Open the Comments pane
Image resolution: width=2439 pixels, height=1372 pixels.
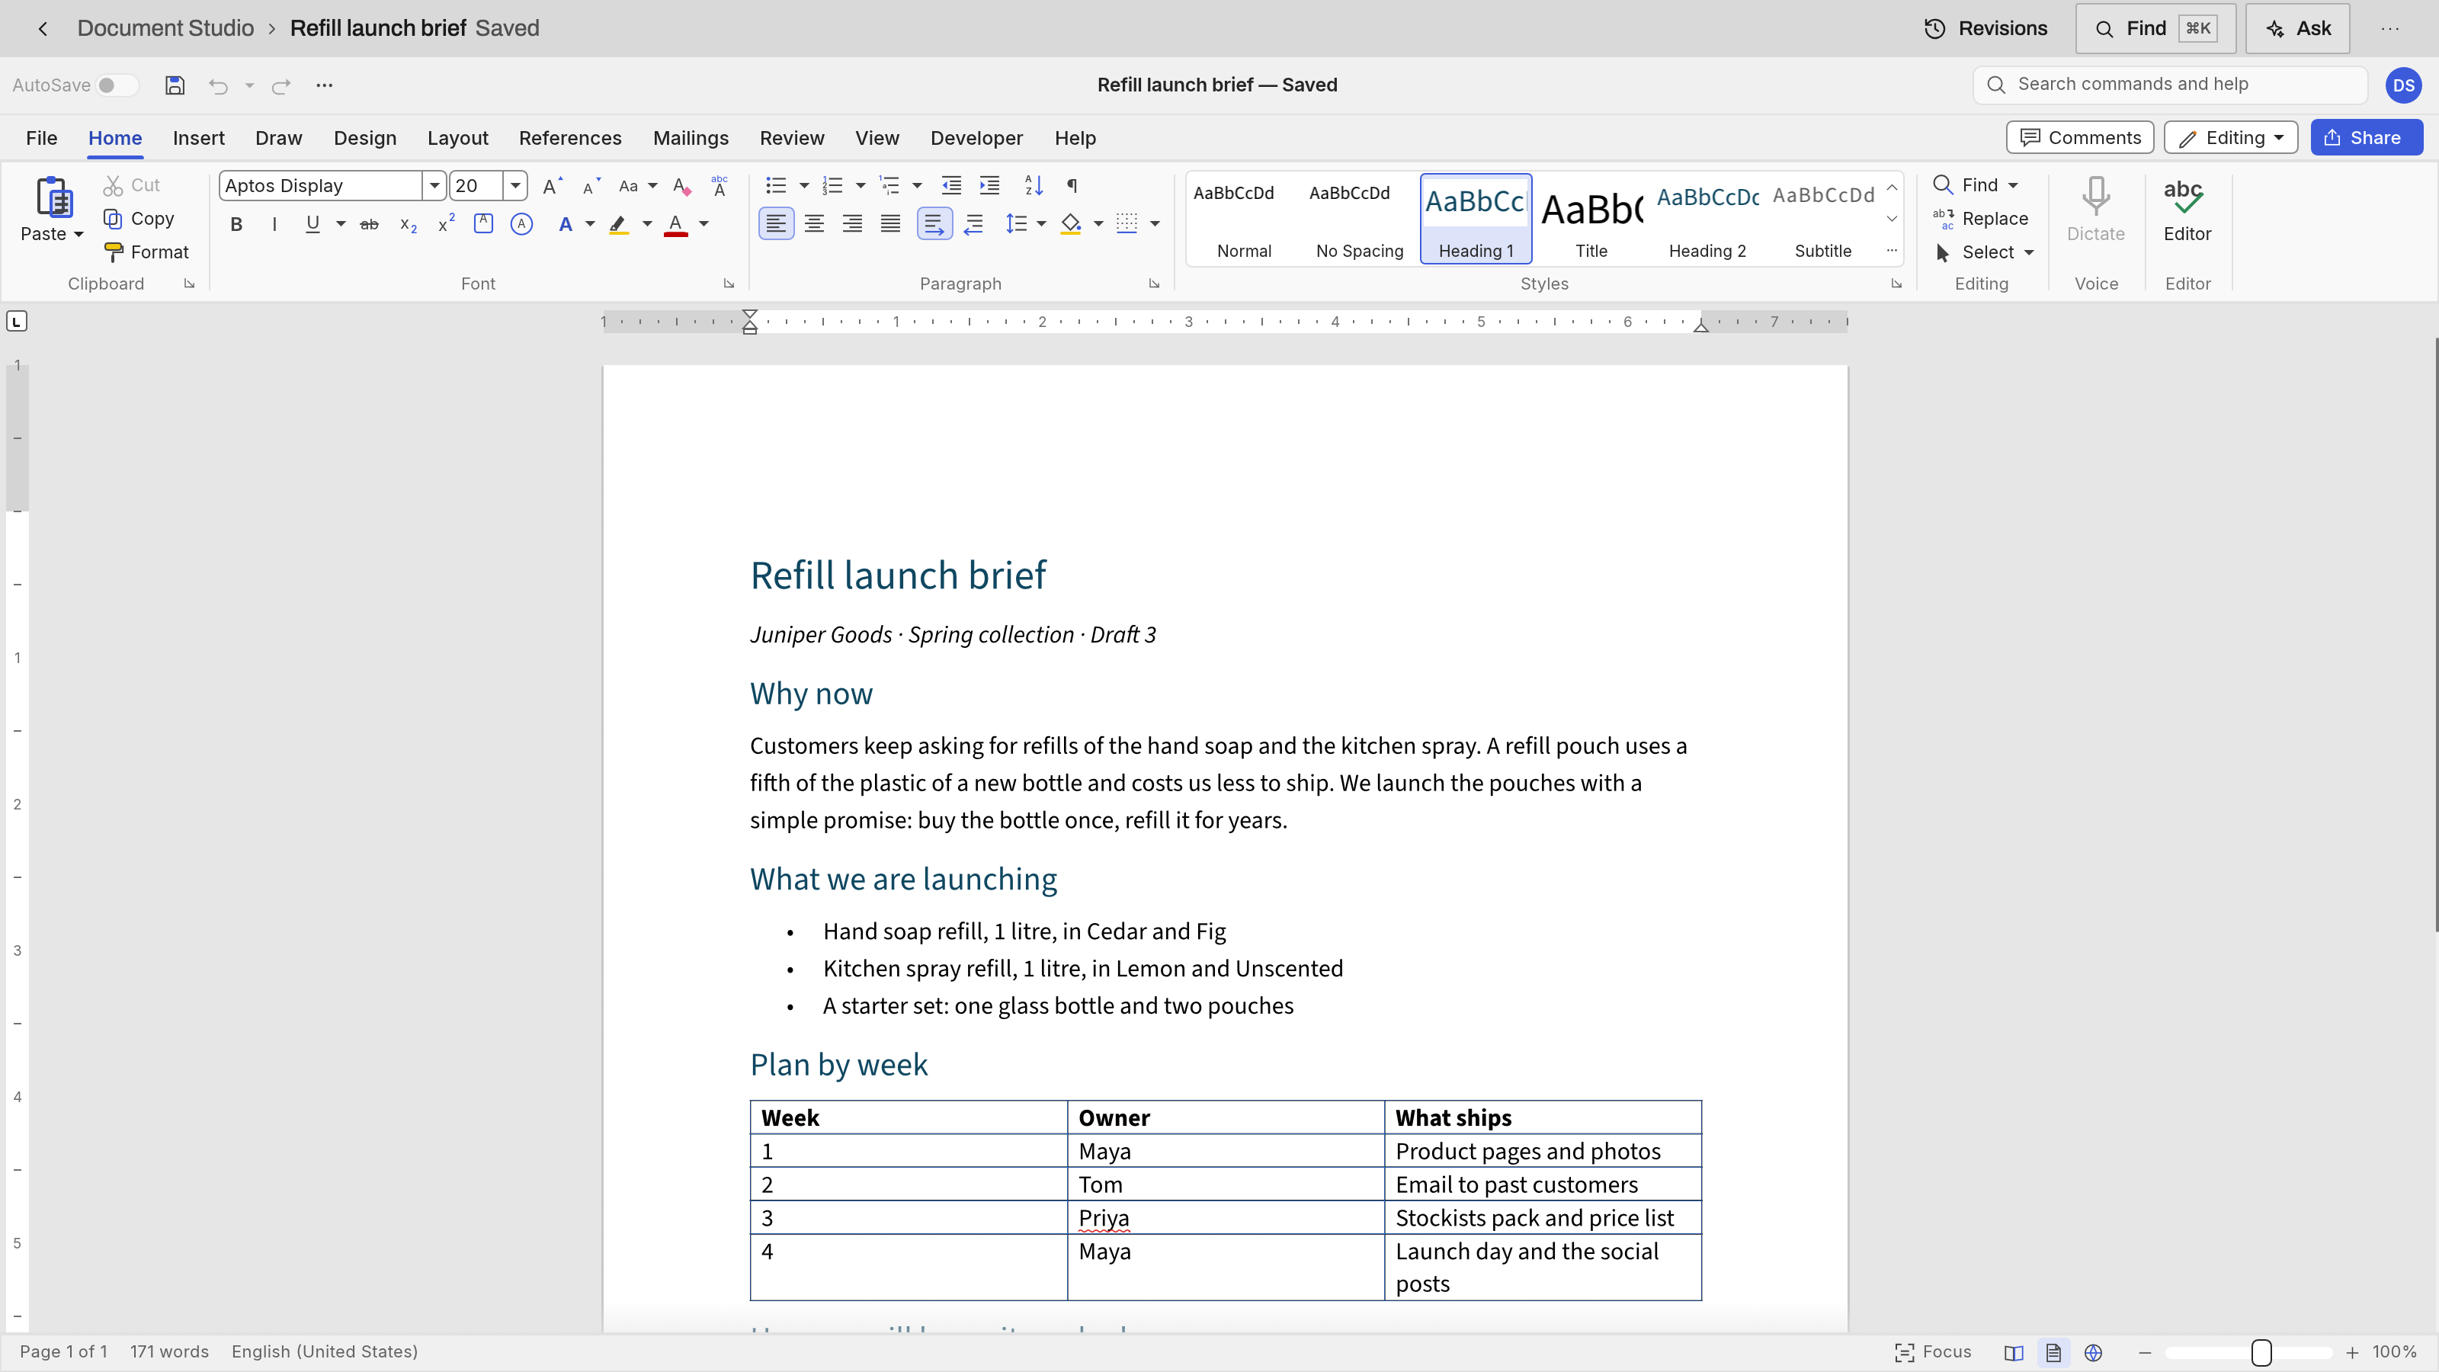[2079, 137]
